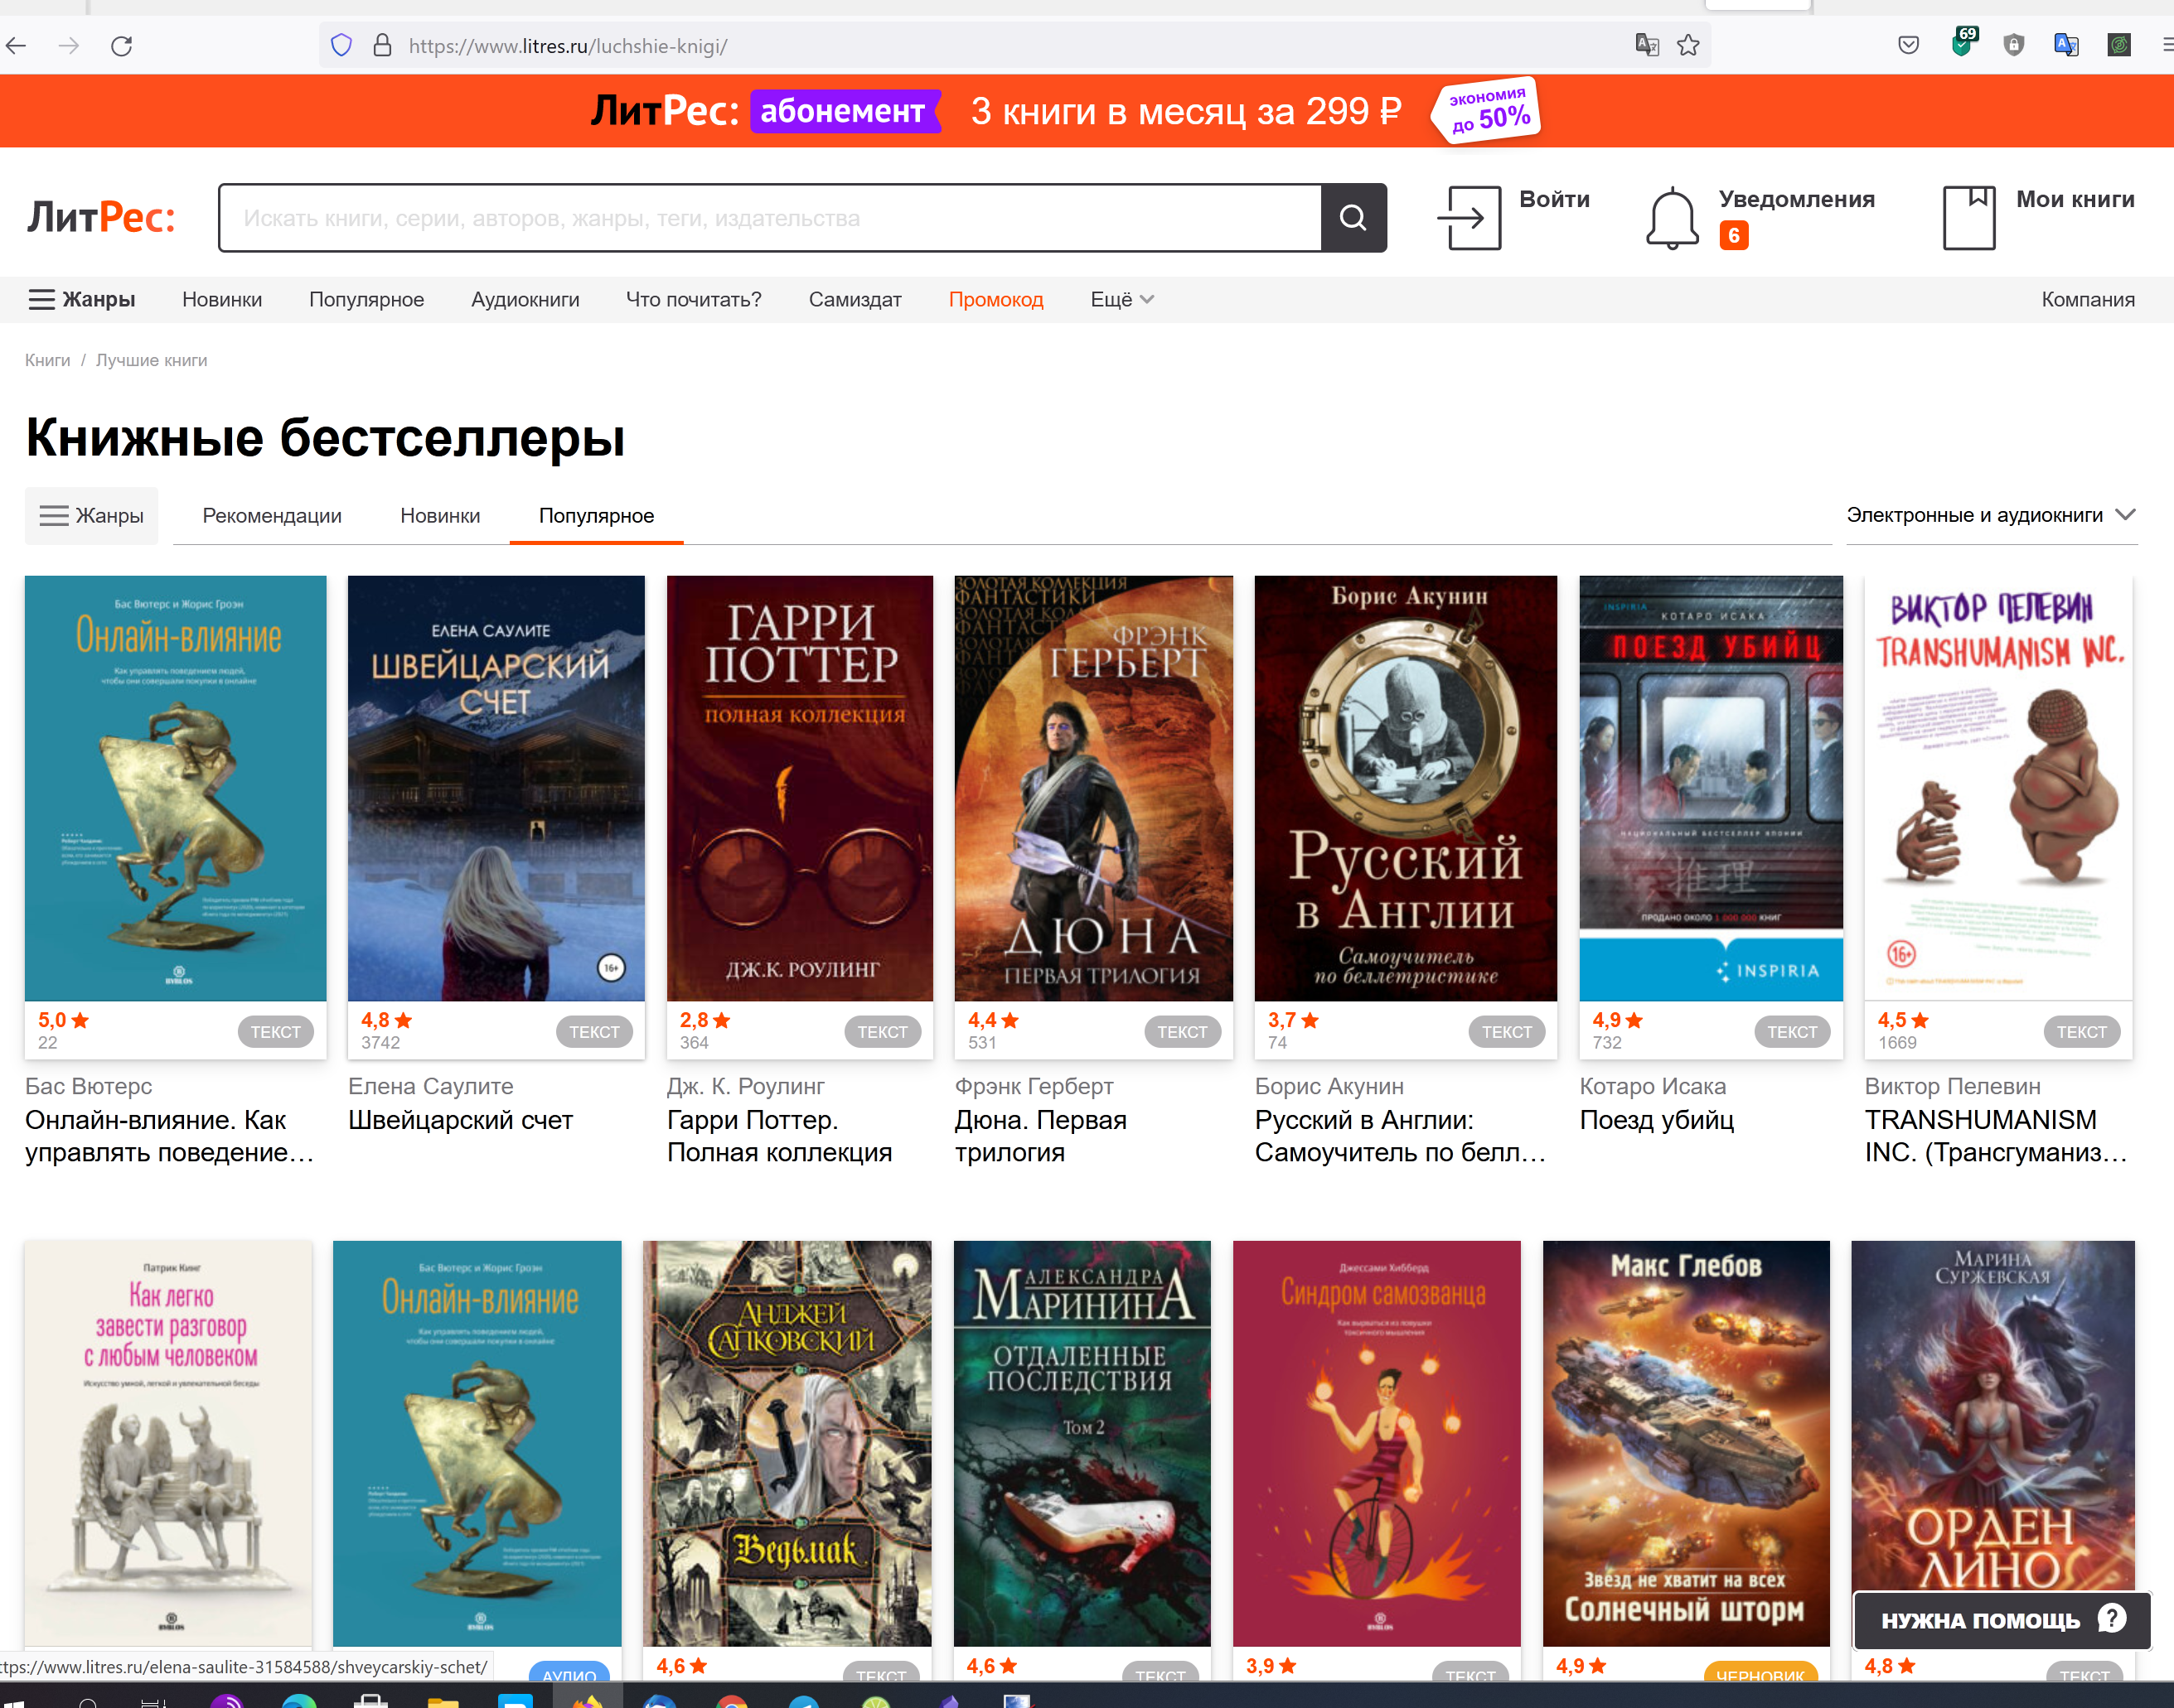Expand the Ещё dropdown menu
This screenshot has height=1708, width=2174.
pos(1121,299)
